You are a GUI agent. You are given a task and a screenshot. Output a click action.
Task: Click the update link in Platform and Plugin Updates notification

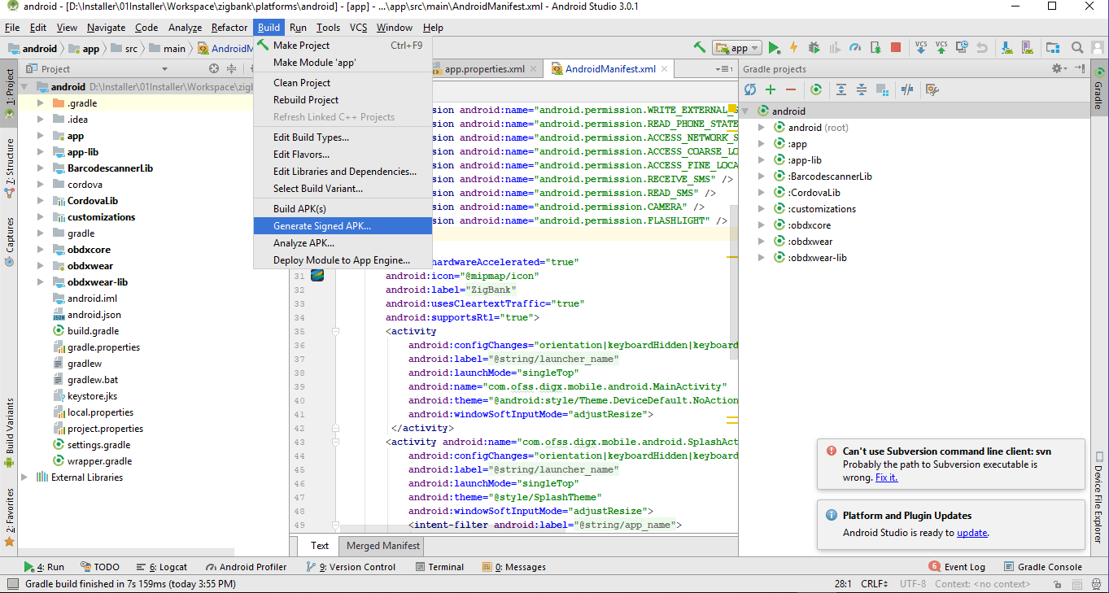click(971, 533)
